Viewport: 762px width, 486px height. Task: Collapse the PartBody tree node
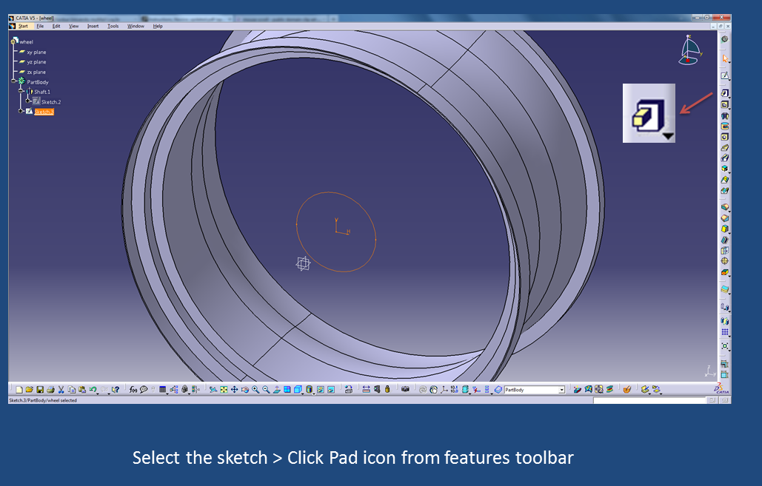pyautogui.click(x=13, y=81)
